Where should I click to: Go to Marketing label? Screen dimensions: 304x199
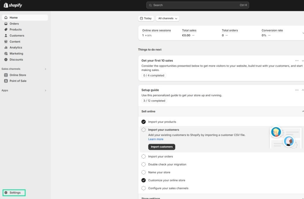[16, 53]
